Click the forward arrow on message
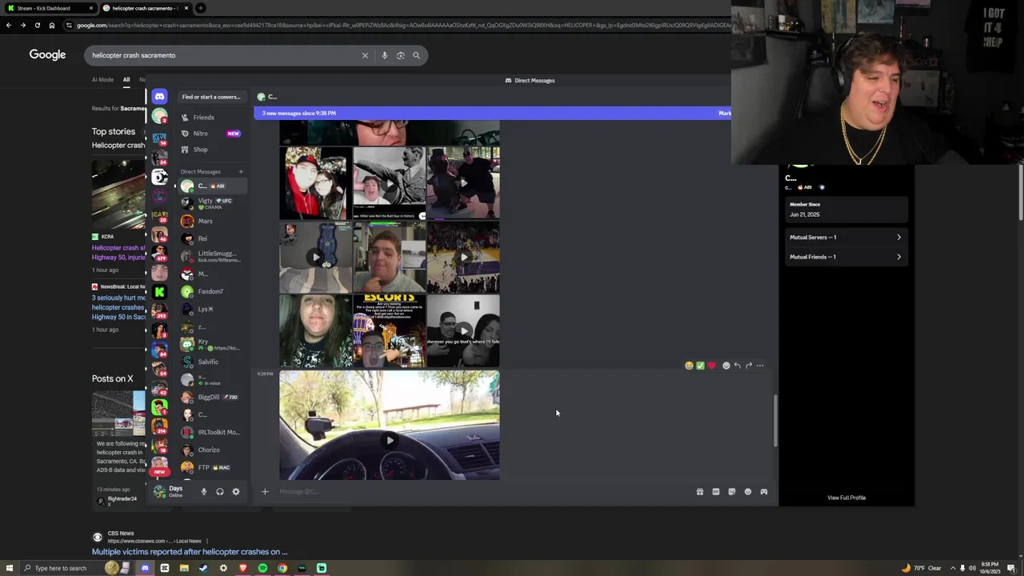The height and width of the screenshot is (576, 1024). coord(749,366)
